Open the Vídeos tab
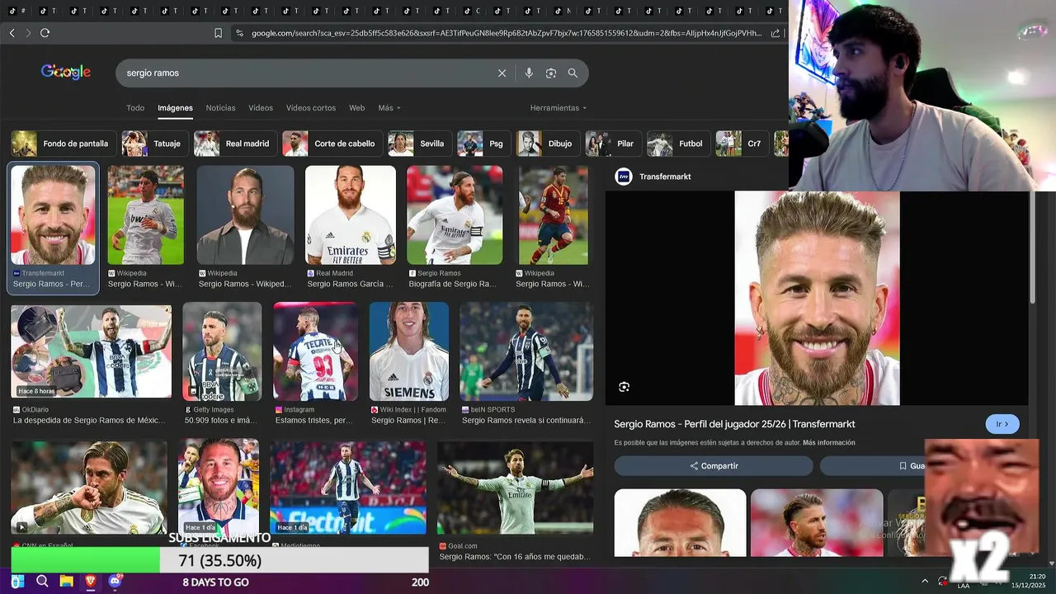 click(x=261, y=108)
